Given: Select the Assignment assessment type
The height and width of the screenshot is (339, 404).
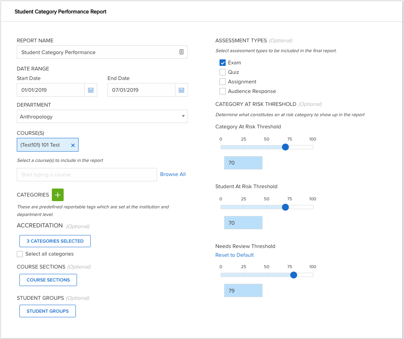Looking at the screenshot, I should [223, 82].
